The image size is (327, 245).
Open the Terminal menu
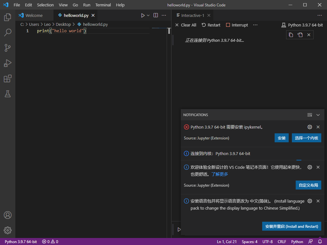[103, 5]
